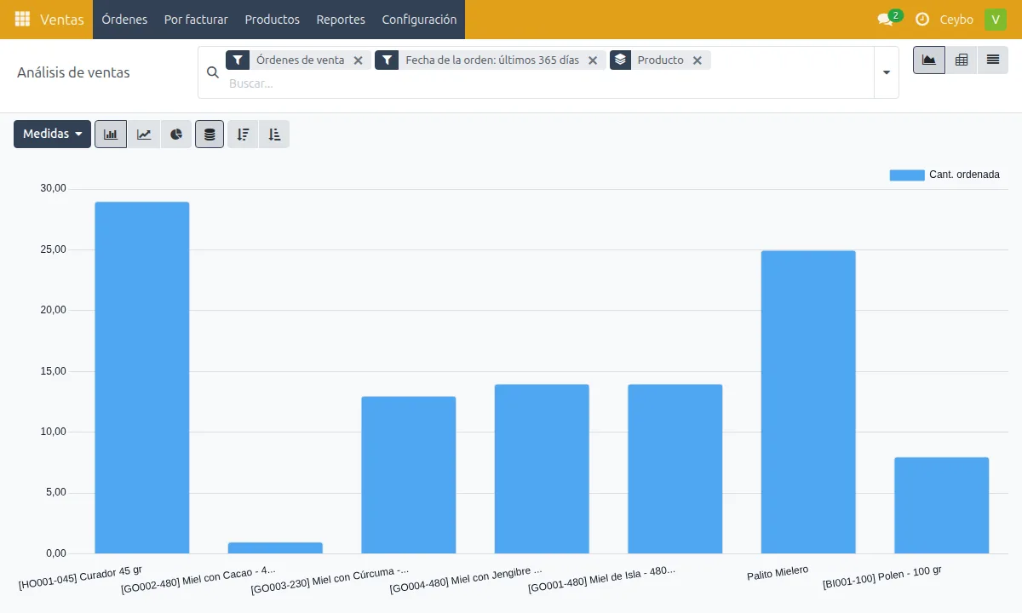
Task: Remove the Órdenes de venta filter
Action: click(359, 60)
